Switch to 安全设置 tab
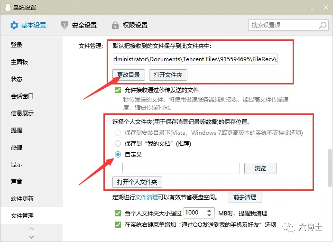 click(x=79, y=25)
